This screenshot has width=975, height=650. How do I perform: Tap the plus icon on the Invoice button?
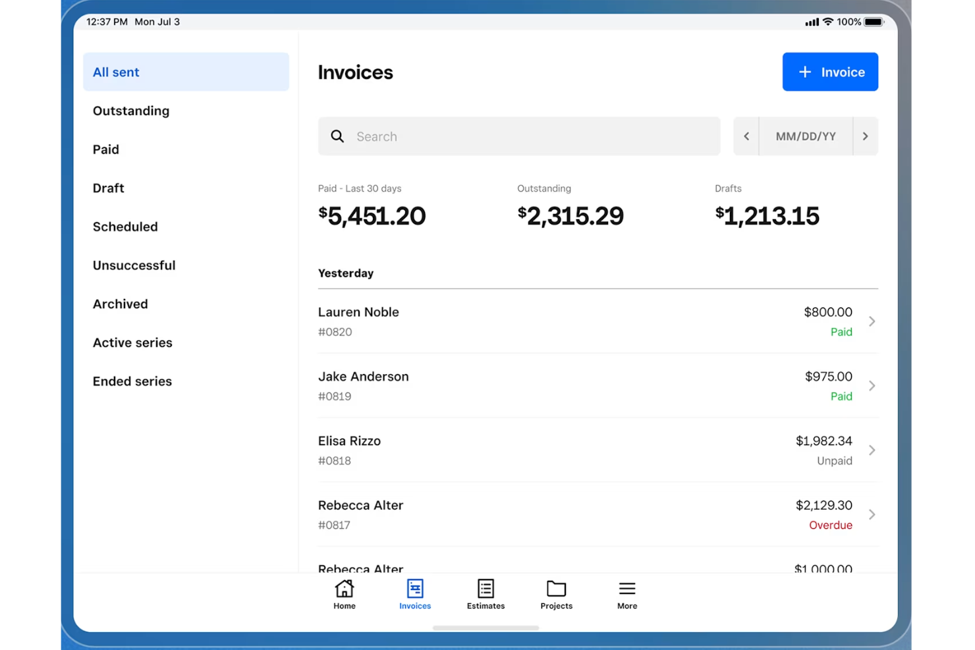(805, 72)
